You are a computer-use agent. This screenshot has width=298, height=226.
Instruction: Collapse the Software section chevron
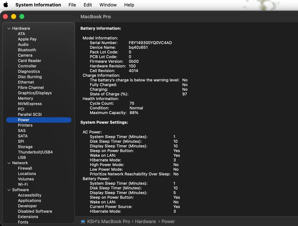tap(9, 190)
